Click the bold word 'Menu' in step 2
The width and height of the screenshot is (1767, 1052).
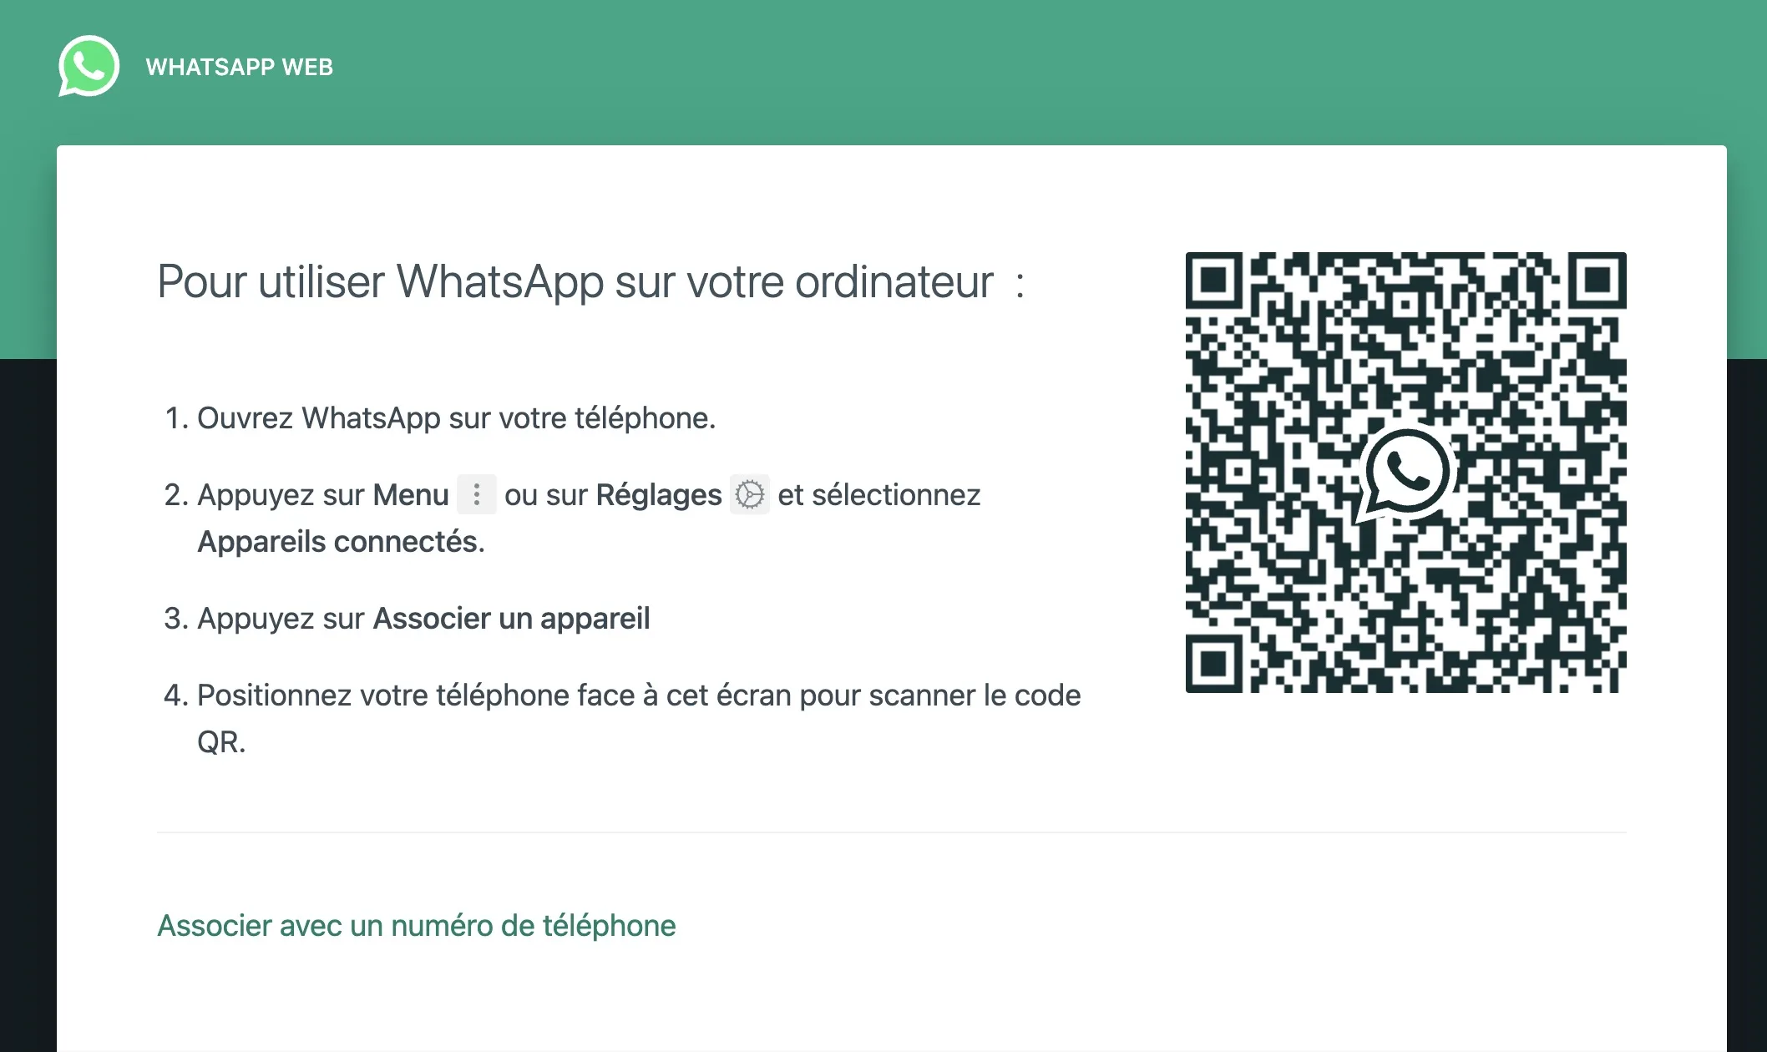(411, 495)
